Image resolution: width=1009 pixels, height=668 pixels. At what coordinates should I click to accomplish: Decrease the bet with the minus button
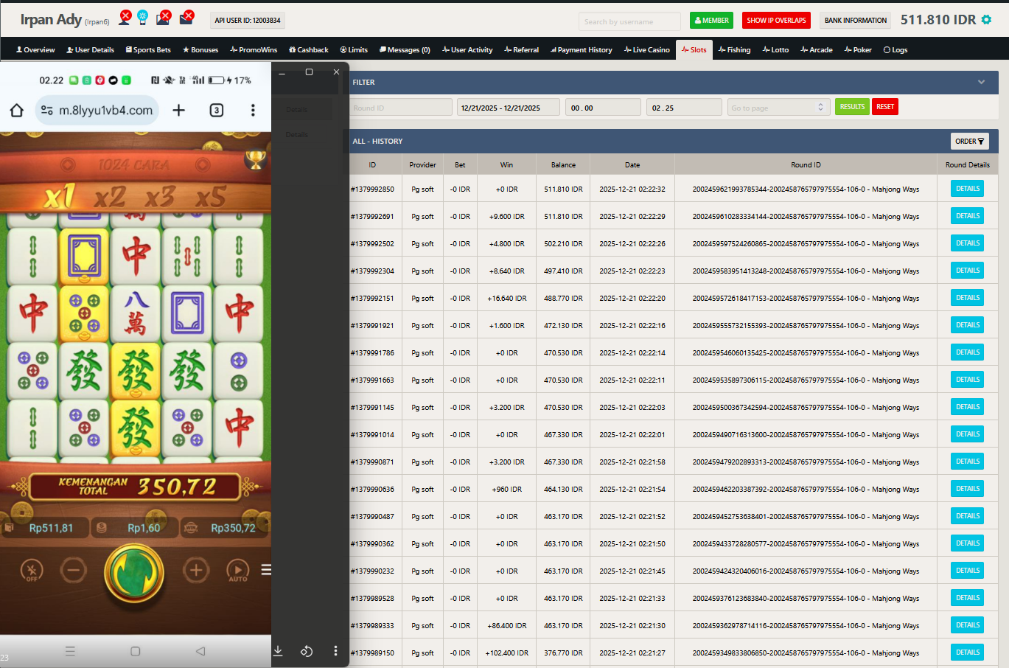(73, 570)
